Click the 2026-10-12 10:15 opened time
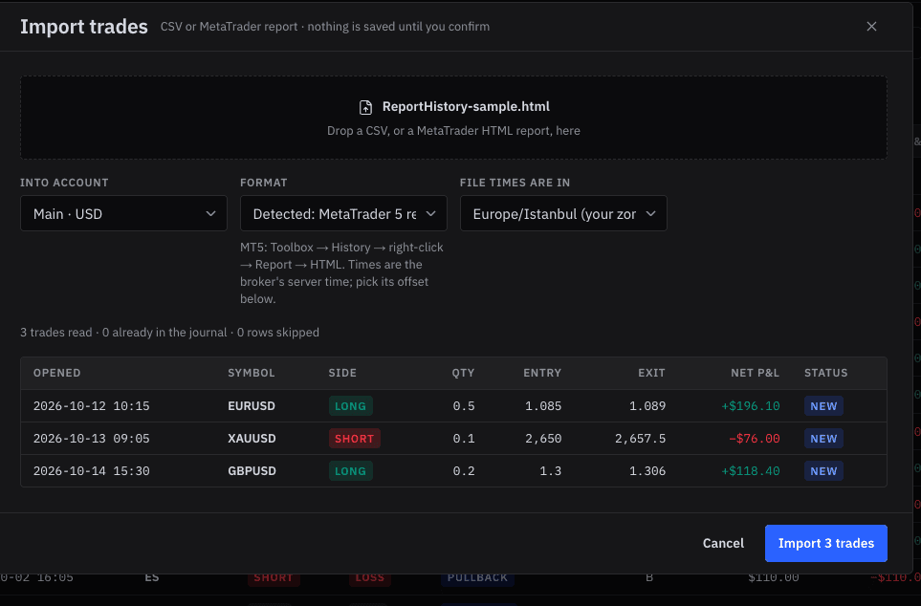 (x=92, y=406)
